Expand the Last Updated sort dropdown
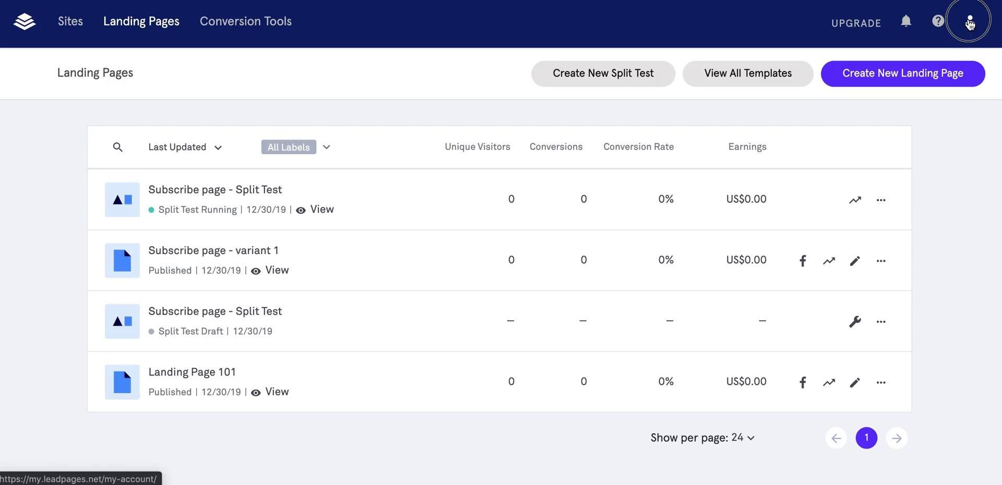 pyautogui.click(x=185, y=148)
